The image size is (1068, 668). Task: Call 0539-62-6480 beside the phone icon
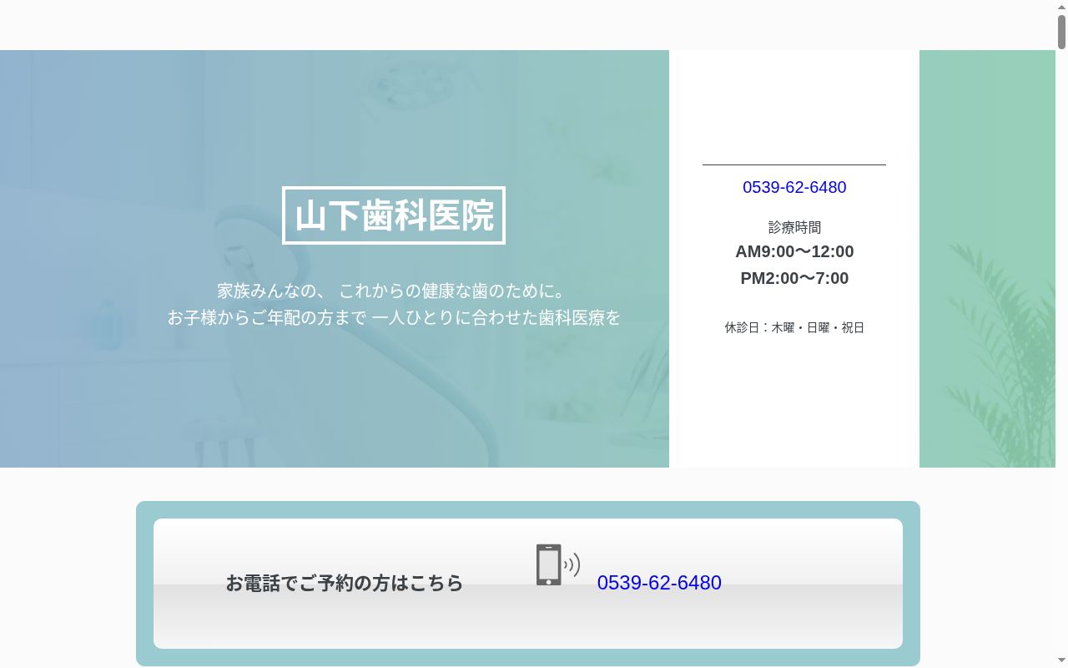(659, 583)
